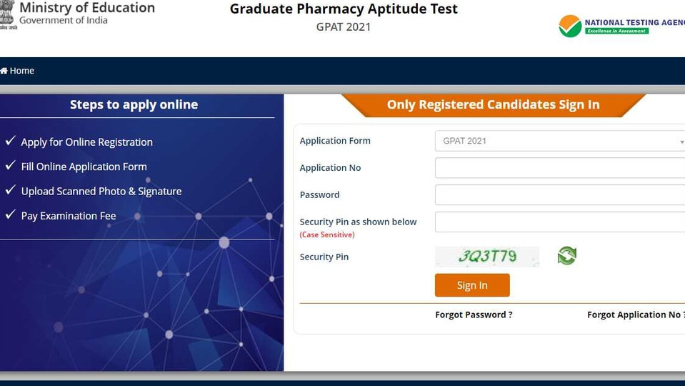Click the captcha image showing 3Q3T79

487,257
